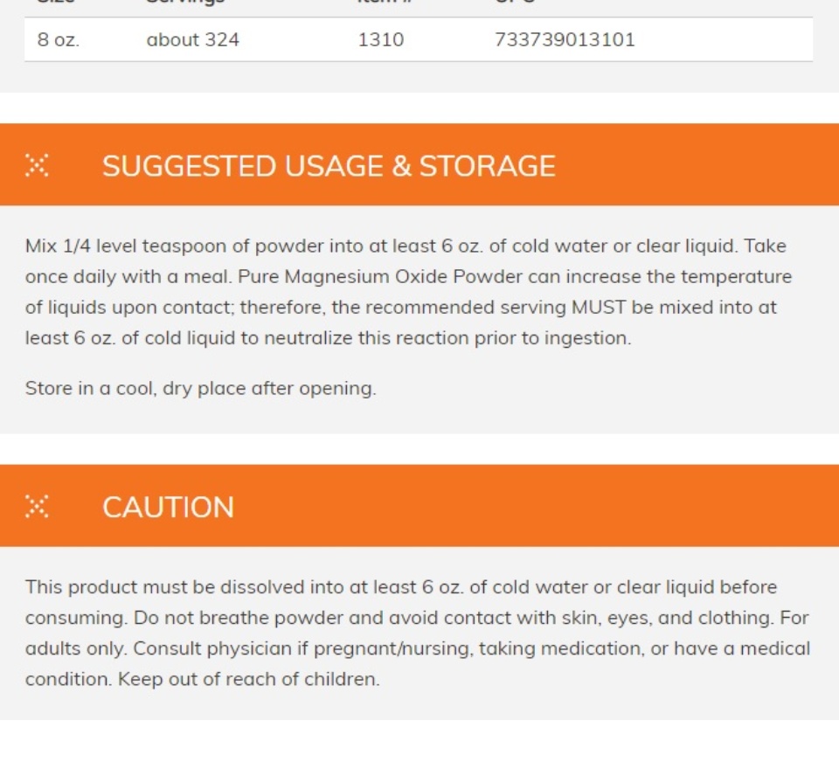Click the UPC code 733739013101

(565, 39)
